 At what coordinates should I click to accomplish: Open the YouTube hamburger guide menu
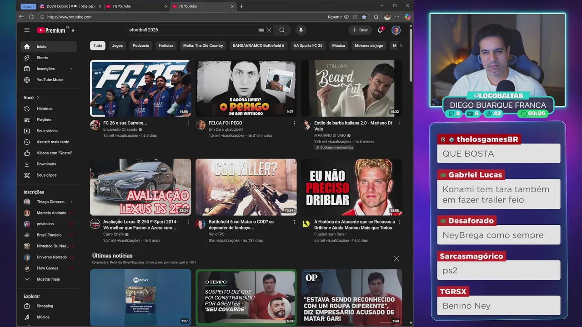27,30
